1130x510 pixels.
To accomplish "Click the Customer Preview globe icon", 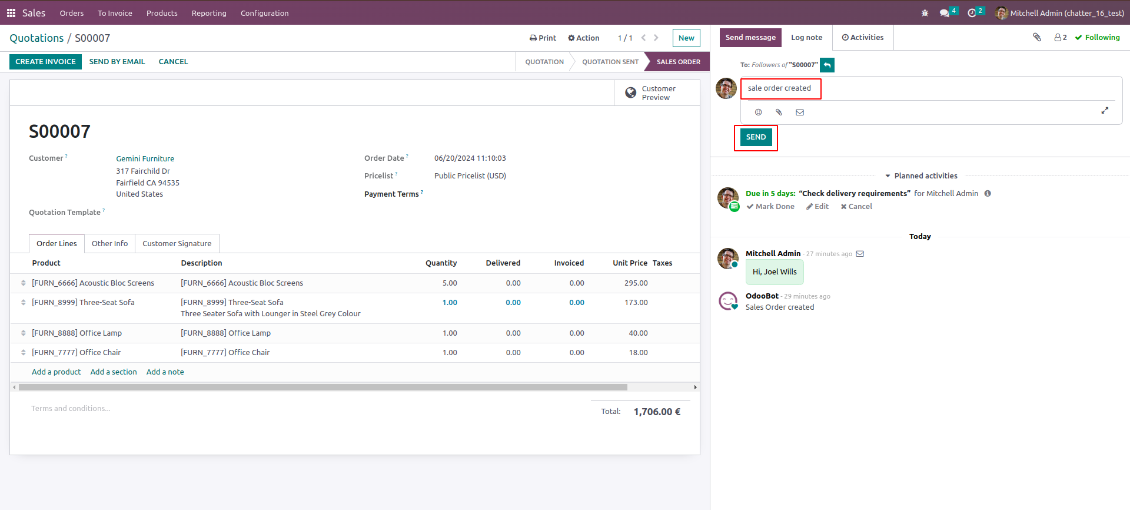I will coord(631,93).
